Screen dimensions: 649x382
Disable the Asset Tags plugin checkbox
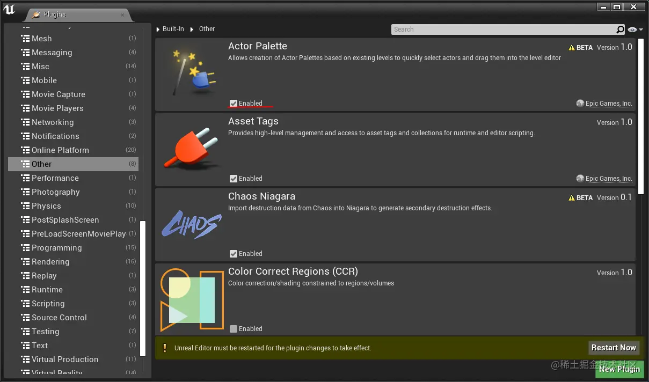coord(234,179)
